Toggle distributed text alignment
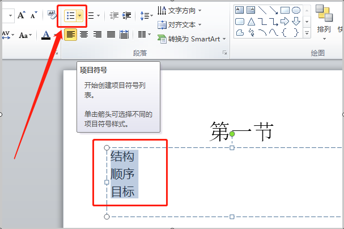Screen dimensions: 344x229 coord(124,35)
